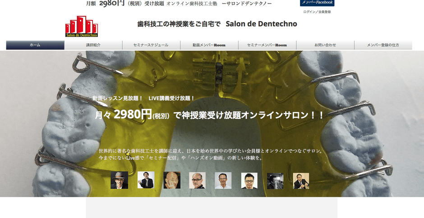Screen dimensions: 424x218
Task: Click text 動画レッスン見放題！ LIVE講義受け放題！
Action: pos(143,98)
